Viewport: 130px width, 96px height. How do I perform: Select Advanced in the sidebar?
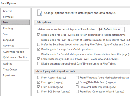[9, 46]
